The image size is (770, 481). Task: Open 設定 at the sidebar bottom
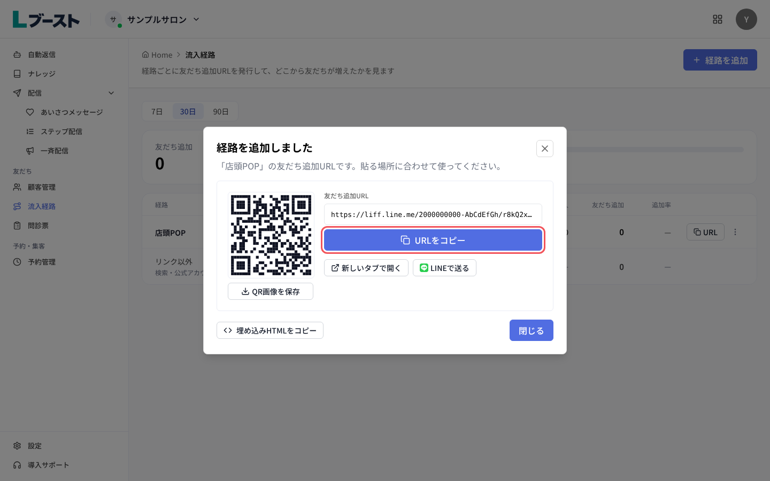64,446
